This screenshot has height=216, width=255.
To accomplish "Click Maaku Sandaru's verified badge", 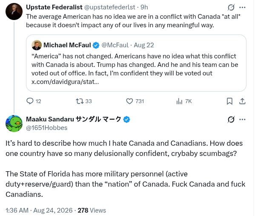I will click(126, 119).
